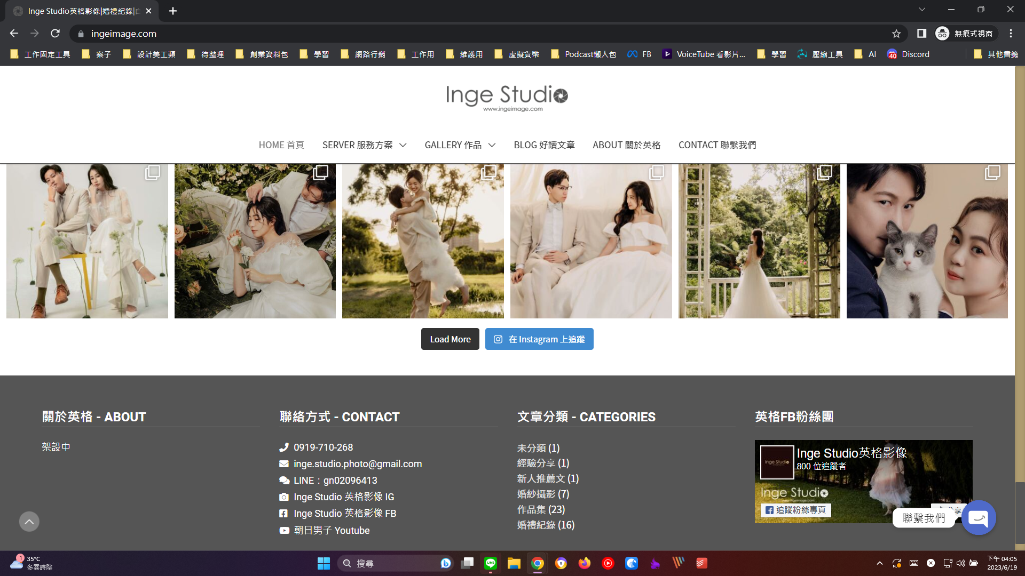The width and height of the screenshot is (1025, 576).
Task: Open File Explorer from the taskbar
Action: 514,563
